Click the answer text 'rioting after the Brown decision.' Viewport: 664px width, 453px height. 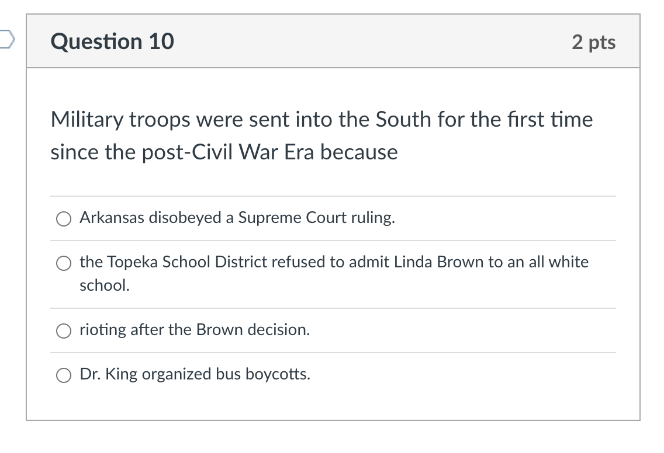(x=195, y=329)
